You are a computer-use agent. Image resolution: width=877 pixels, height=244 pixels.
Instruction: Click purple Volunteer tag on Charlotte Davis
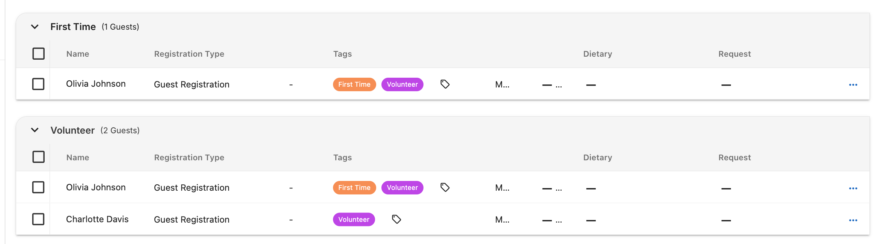pos(354,220)
